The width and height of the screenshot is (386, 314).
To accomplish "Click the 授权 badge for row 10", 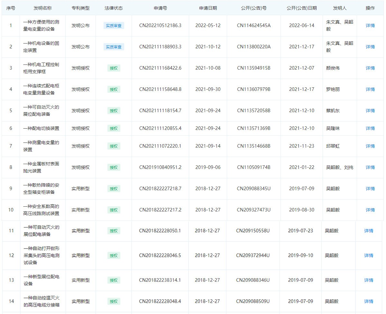I will coord(114,210).
